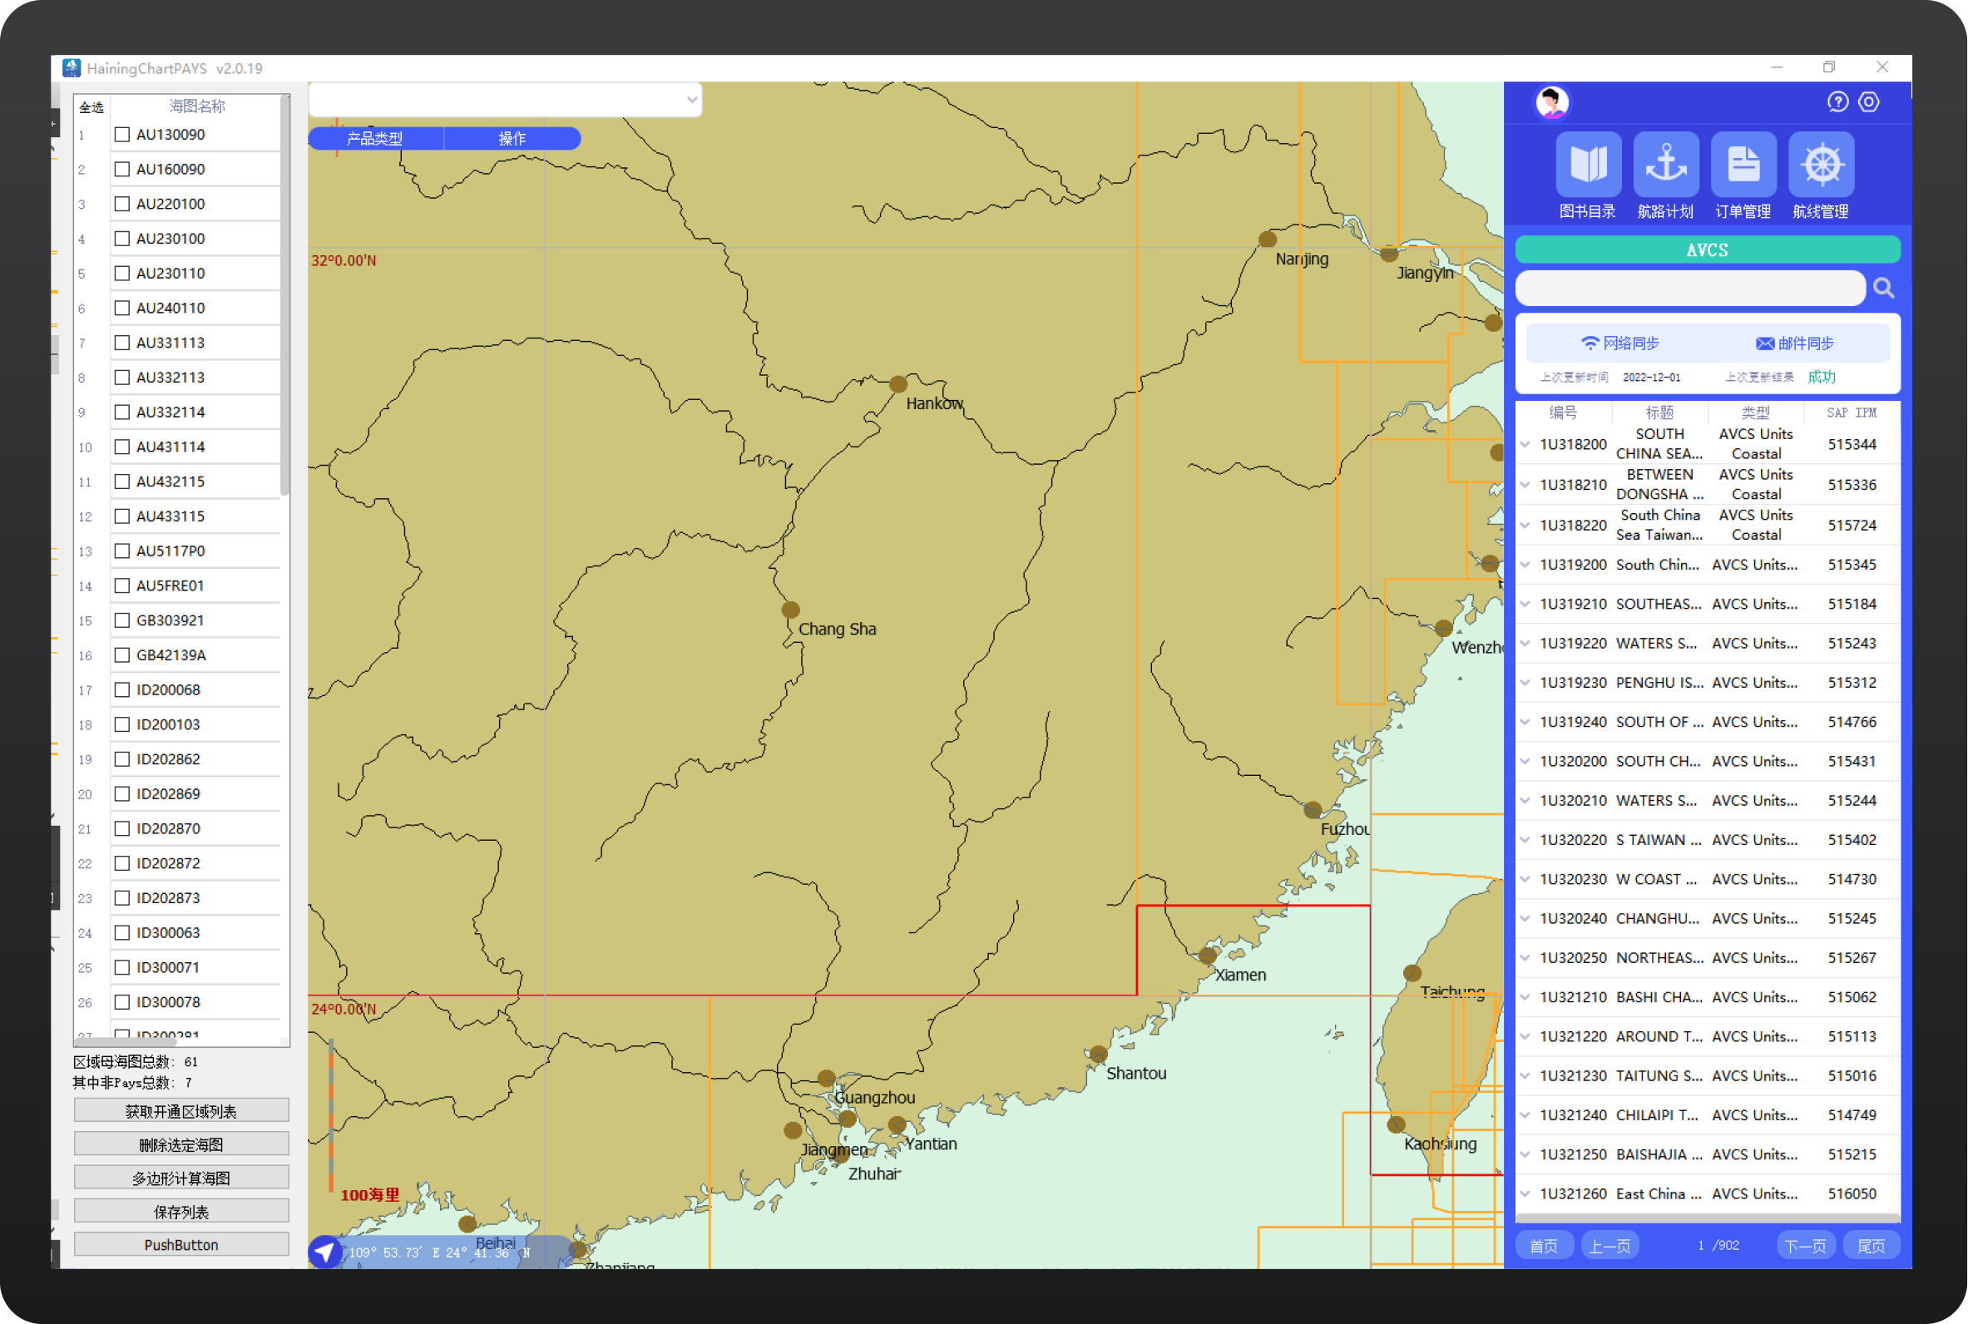
Task: Open the 订单管理 document icon
Action: [1743, 164]
